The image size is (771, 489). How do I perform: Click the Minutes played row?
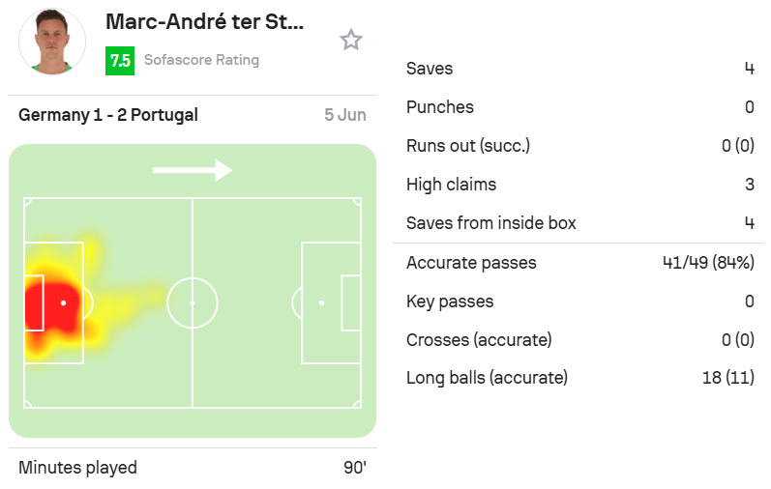(193, 468)
